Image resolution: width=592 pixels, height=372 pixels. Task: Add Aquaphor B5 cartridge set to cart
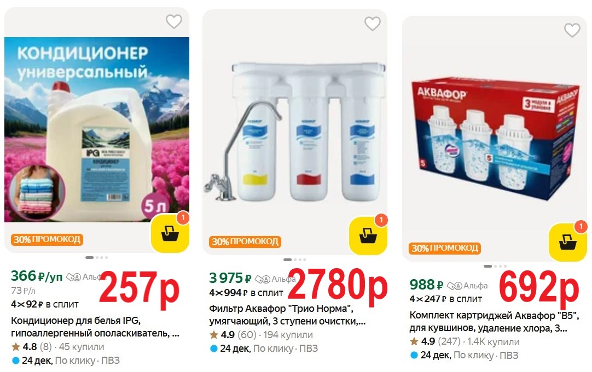568,242
